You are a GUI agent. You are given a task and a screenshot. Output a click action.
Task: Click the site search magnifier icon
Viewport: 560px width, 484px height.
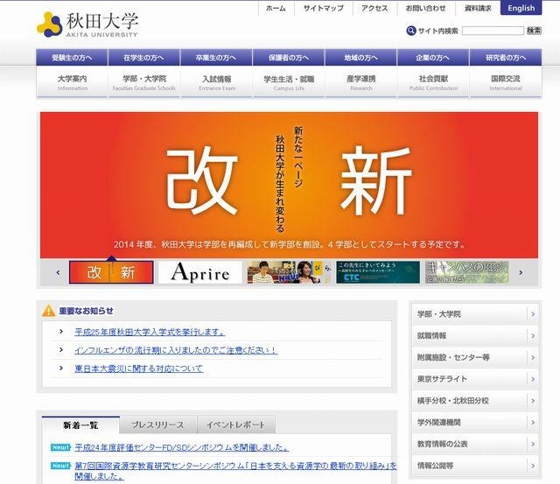click(x=411, y=31)
